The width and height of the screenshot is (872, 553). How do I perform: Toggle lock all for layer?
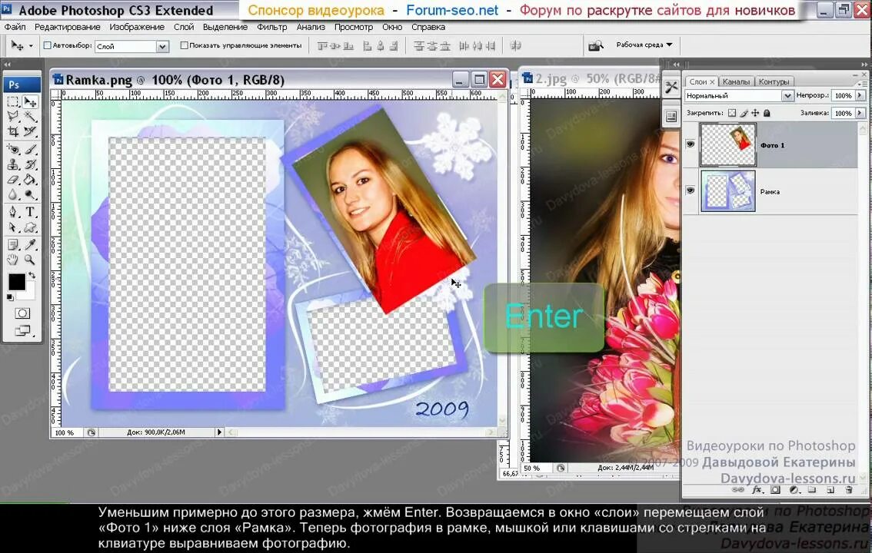tap(767, 113)
